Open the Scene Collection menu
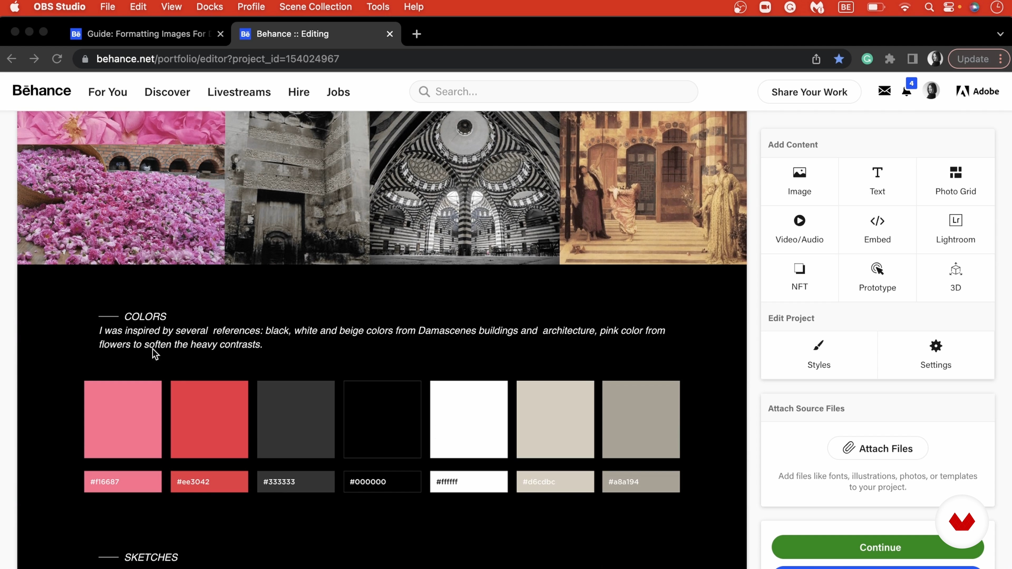Image resolution: width=1012 pixels, height=569 pixels. pos(315,7)
